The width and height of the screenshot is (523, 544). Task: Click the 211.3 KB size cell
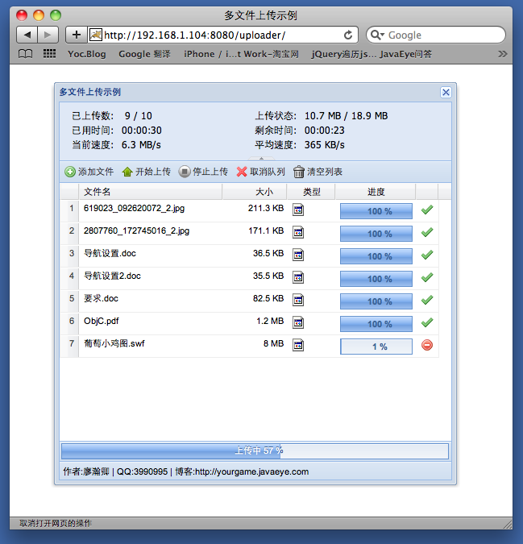pyautogui.click(x=266, y=208)
